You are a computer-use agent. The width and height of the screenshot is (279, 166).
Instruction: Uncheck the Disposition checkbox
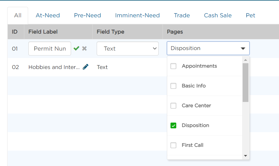pyautogui.click(x=173, y=126)
